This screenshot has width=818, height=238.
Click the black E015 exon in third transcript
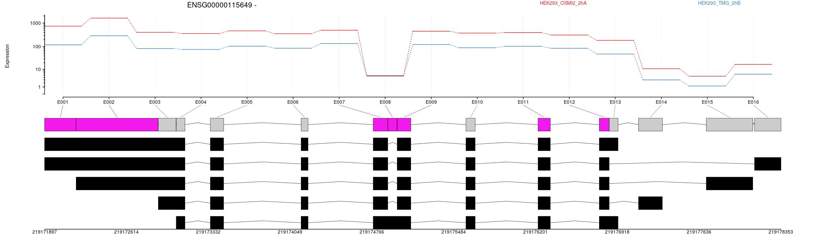click(729, 183)
